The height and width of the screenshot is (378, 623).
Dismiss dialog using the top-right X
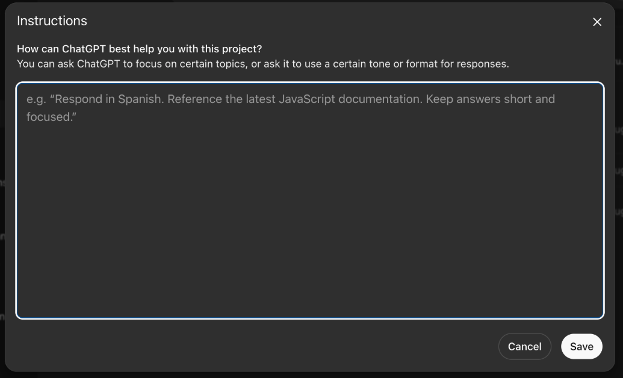coord(597,22)
